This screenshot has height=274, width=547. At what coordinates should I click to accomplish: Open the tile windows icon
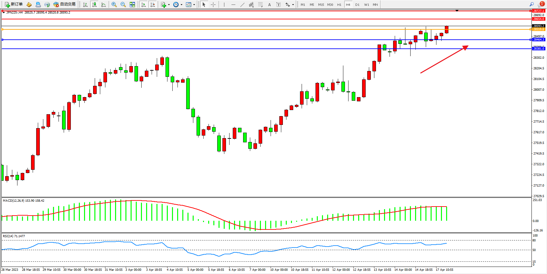tap(132, 5)
